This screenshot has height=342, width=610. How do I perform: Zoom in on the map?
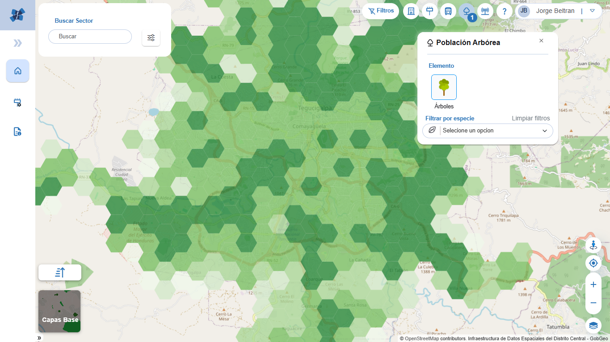pos(593,284)
